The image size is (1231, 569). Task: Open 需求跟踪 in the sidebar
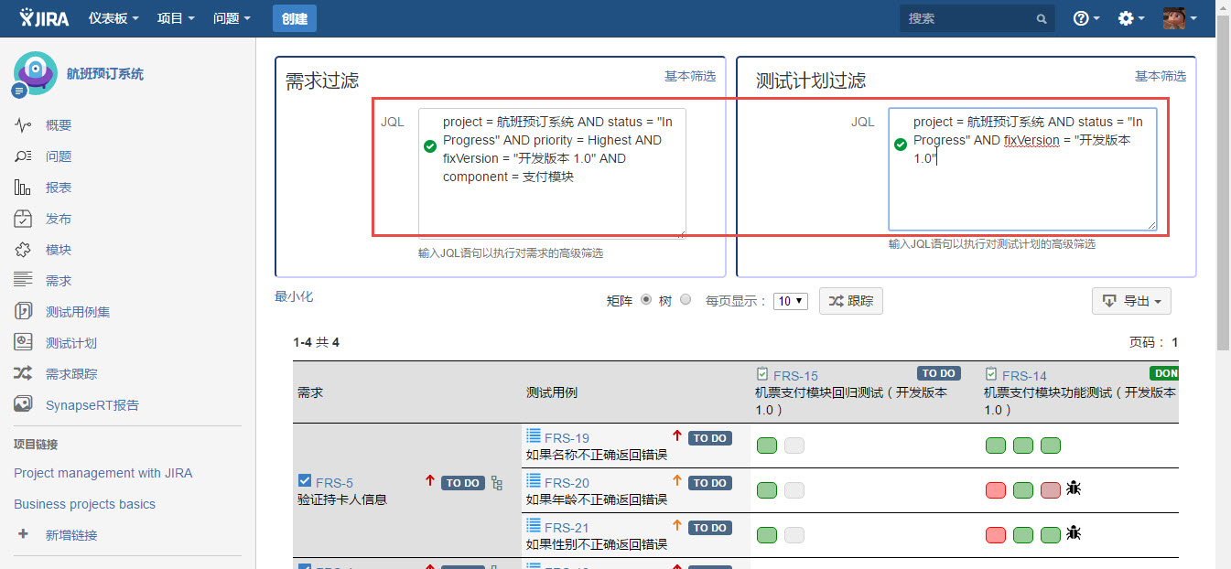click(x=71, y=374)
